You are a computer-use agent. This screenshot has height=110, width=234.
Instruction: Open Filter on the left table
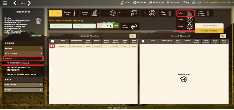[133, 36]
